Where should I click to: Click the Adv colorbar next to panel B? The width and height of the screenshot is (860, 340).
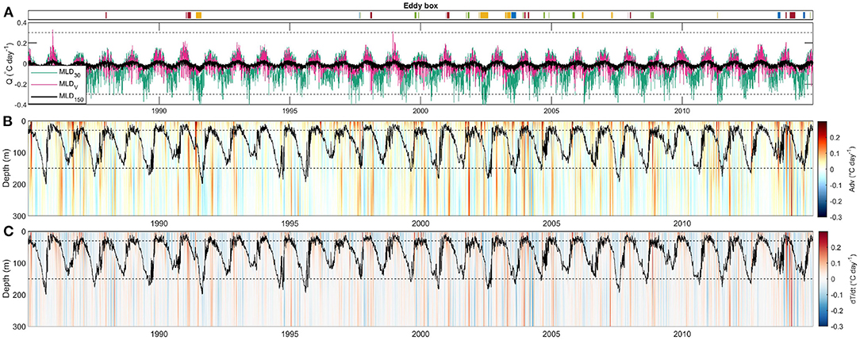coord(822,169)
